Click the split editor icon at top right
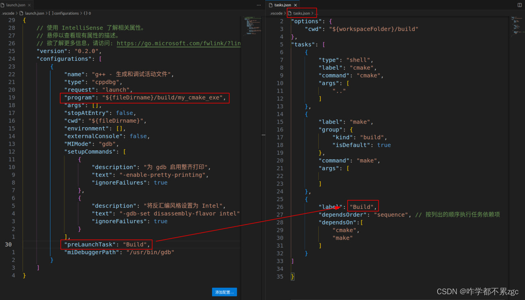 520,5
